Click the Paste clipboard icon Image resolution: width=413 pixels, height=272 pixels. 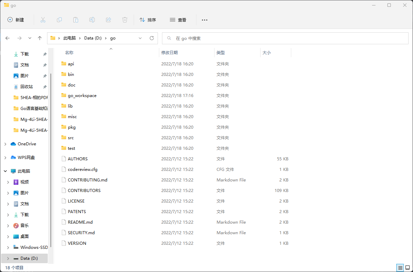(76, 20)
